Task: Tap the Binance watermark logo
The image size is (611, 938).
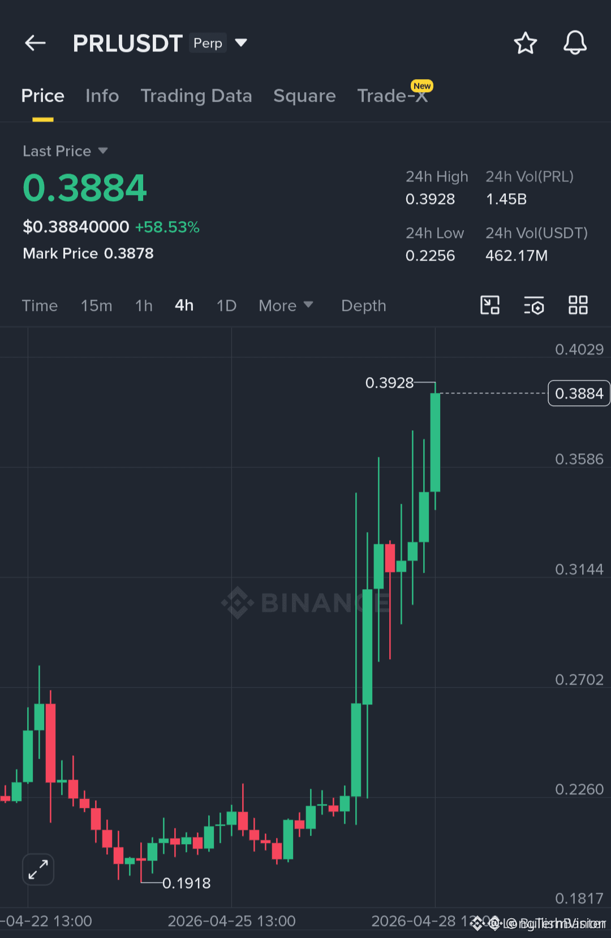Action: (x=305, y=603)
